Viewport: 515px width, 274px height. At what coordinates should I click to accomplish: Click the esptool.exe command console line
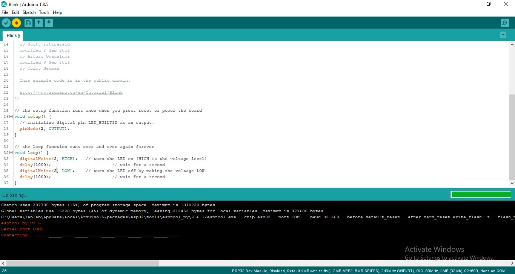tap(258, 217)
